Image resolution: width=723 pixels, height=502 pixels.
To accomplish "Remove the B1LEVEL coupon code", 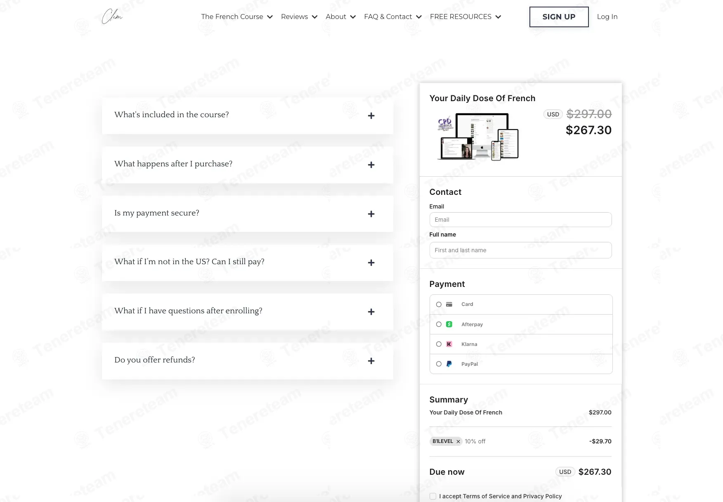I will coord(458,441).
